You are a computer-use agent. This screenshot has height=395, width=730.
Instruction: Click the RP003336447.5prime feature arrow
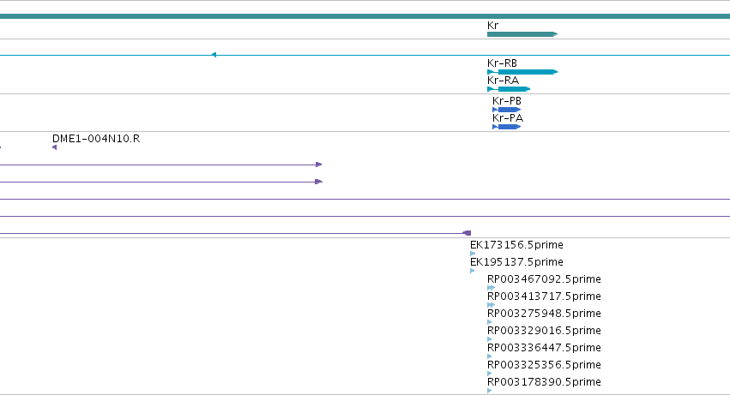pos(490,356)
